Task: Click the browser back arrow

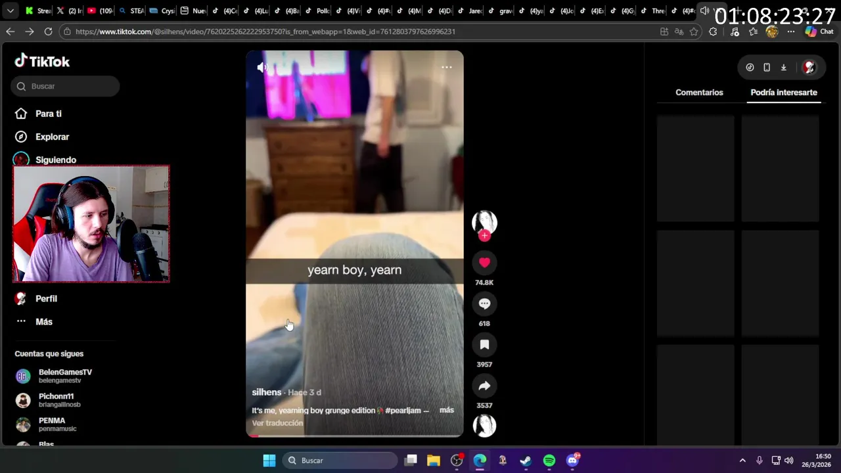Action: [x=11, y=32]
